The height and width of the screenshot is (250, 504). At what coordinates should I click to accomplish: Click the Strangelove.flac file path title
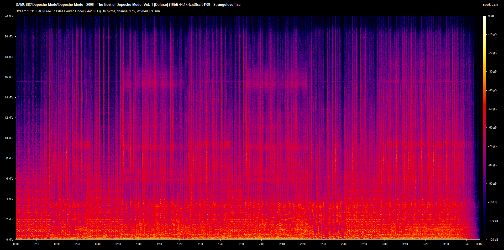point(128,4)
